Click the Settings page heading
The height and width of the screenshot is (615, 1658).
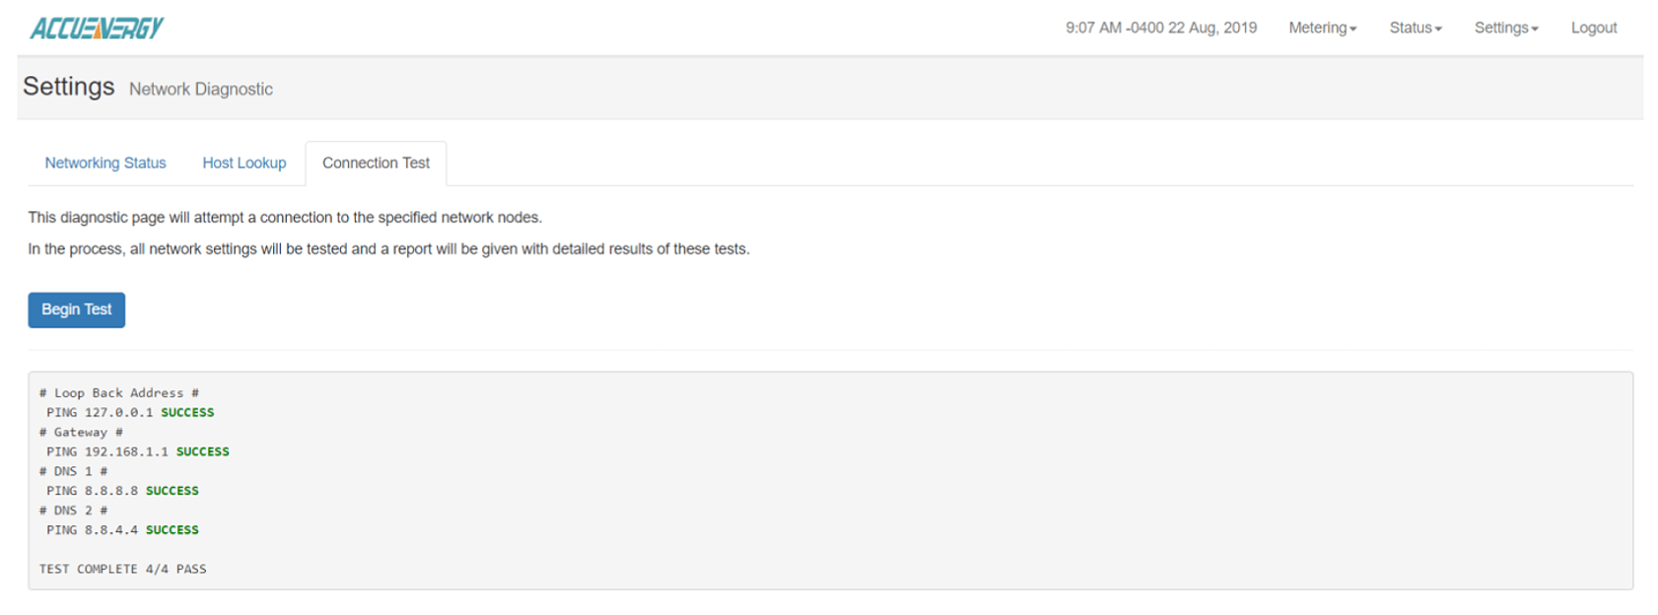click(69, 87)
